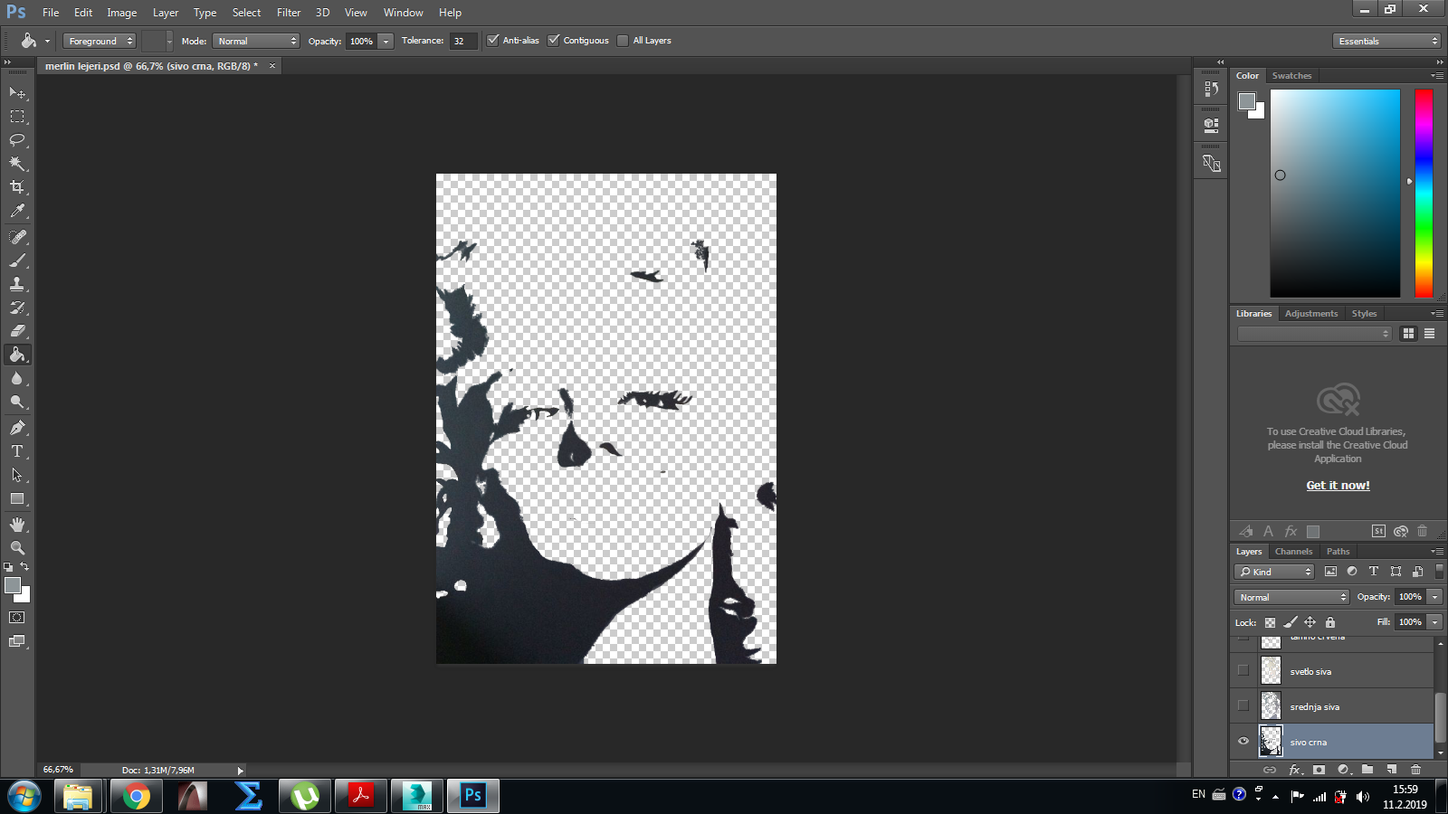
Task: Create new adjustment layer icon
Action: coord(1344,770)
